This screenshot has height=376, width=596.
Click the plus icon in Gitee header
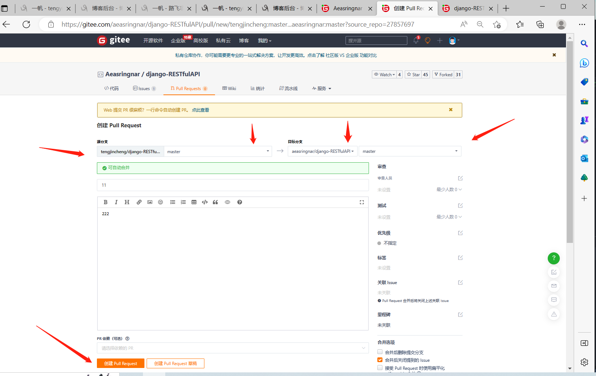440,40
